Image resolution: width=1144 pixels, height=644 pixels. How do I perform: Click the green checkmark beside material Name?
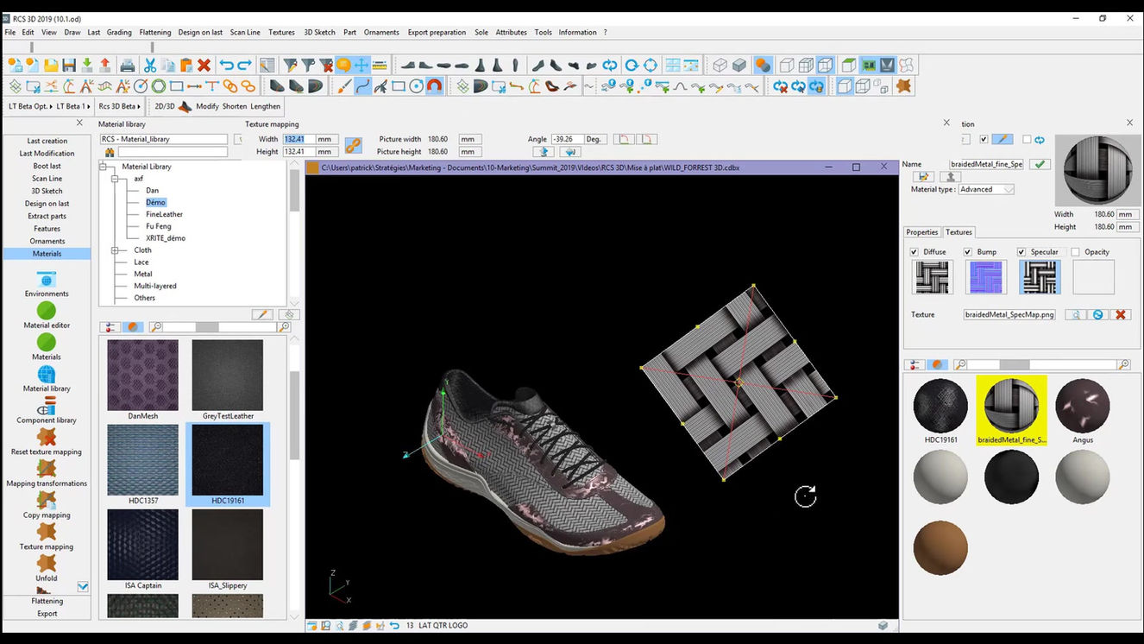(x=1040, y=164)
